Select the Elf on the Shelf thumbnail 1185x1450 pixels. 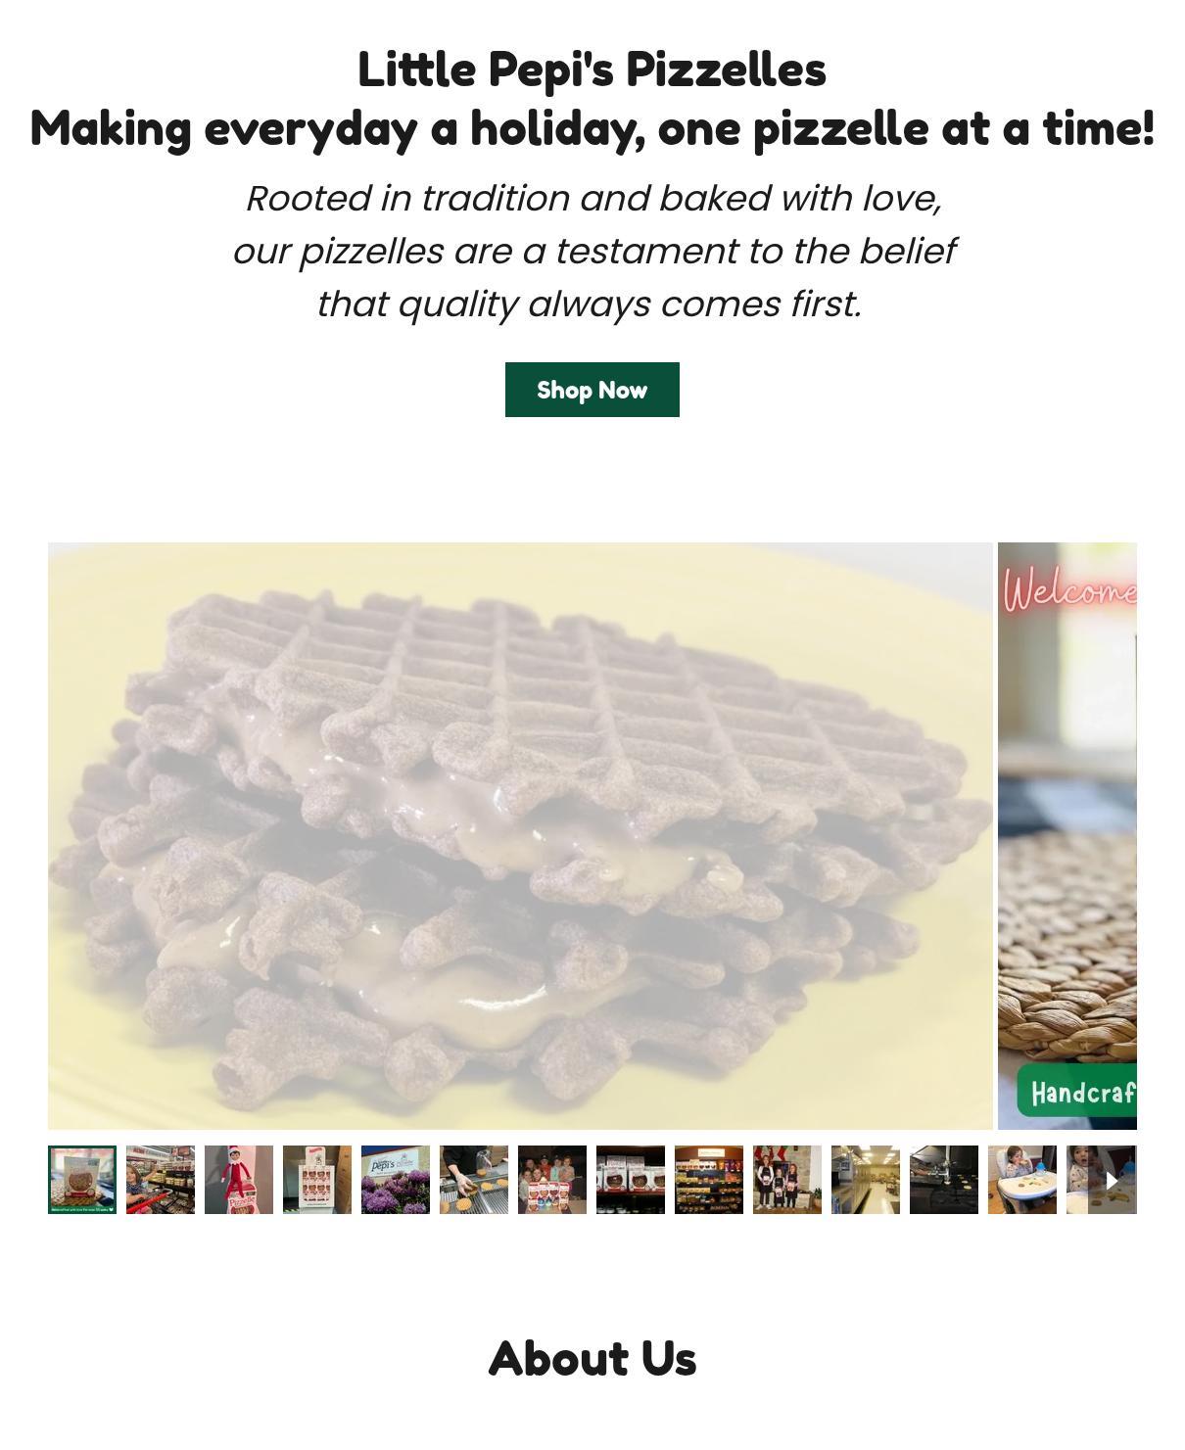click(239, 1180)
